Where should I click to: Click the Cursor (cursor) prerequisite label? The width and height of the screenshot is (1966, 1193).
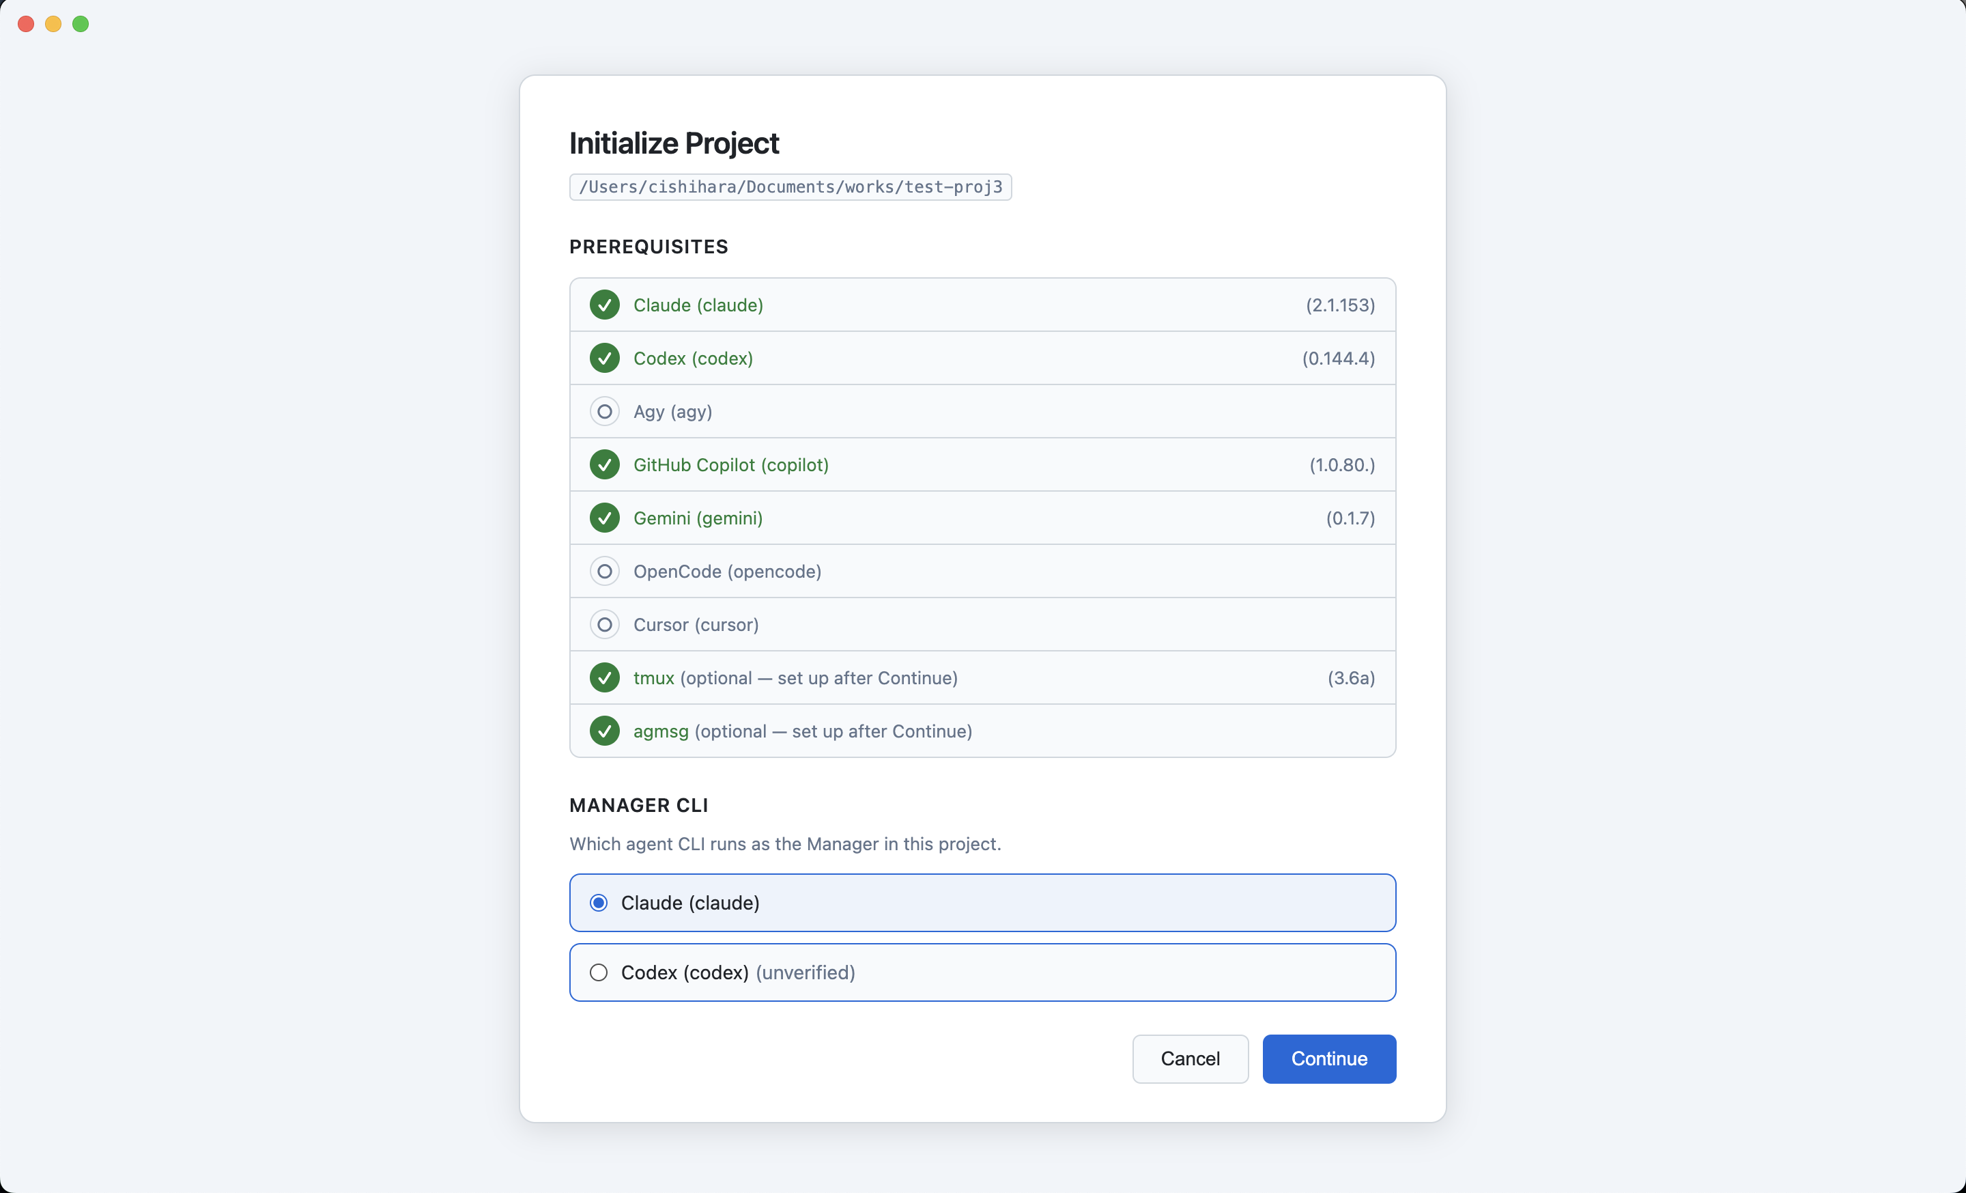pos(696,625)
